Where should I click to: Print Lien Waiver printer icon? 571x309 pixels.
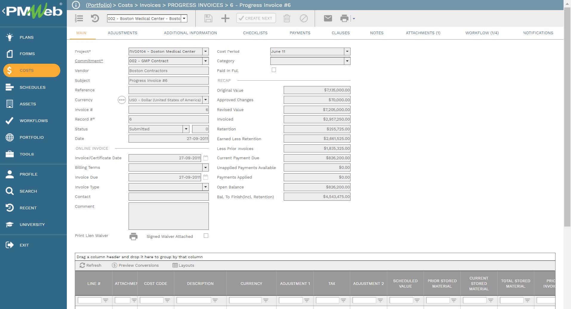pos(133,236)
